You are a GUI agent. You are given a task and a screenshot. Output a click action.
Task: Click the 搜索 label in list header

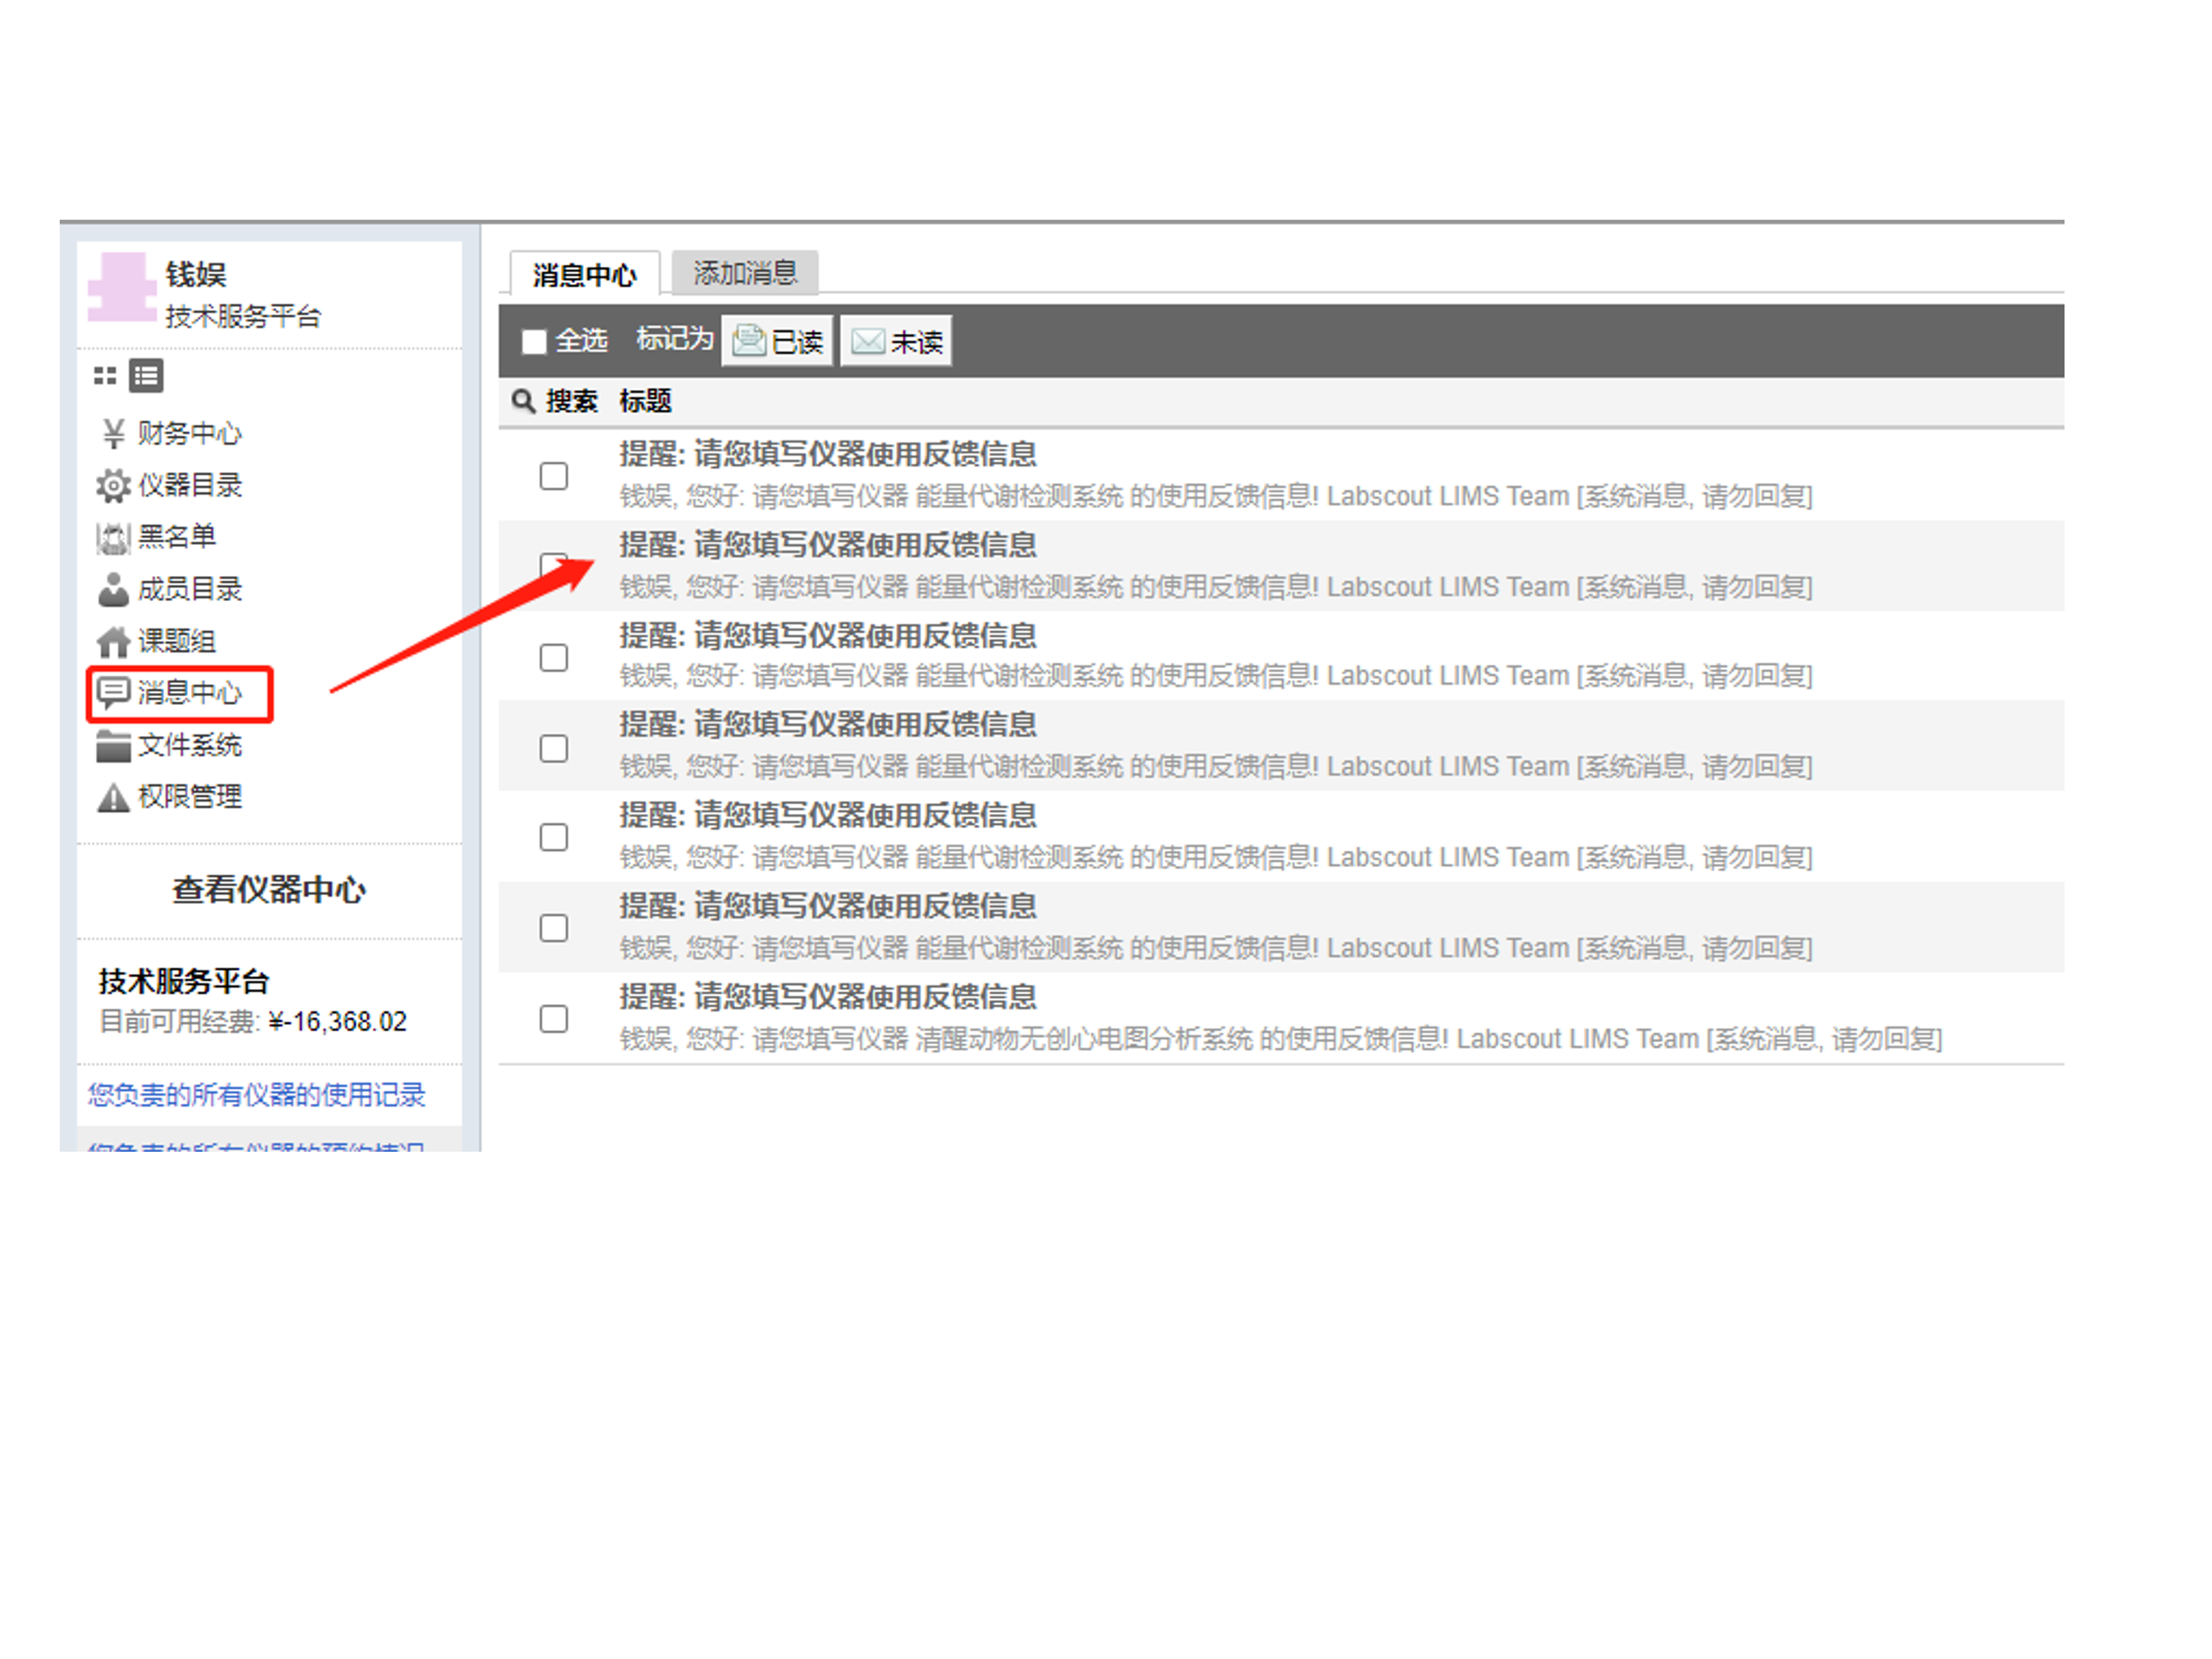coord(572,401)
